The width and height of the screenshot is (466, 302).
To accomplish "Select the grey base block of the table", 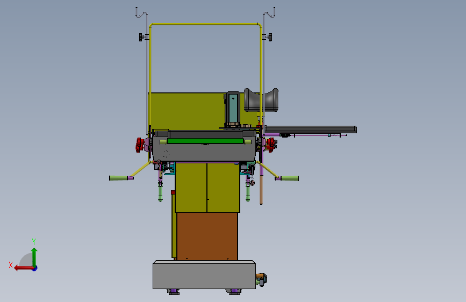I will pyautogui.click(x=204, y=275).
